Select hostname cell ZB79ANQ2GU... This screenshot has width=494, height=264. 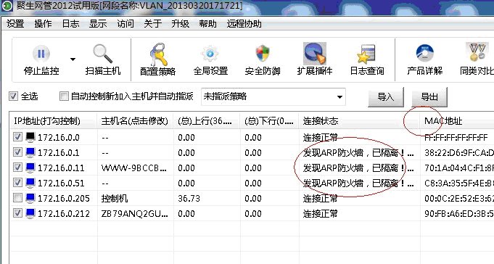135,214
